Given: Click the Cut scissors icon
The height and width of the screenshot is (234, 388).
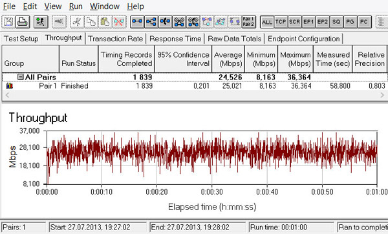Looking at the screenshot, I should point(77,22).
